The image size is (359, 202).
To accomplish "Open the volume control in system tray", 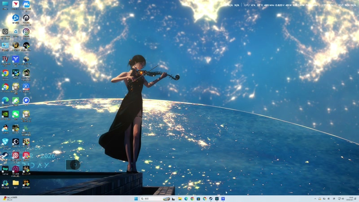I will (343, 199).
